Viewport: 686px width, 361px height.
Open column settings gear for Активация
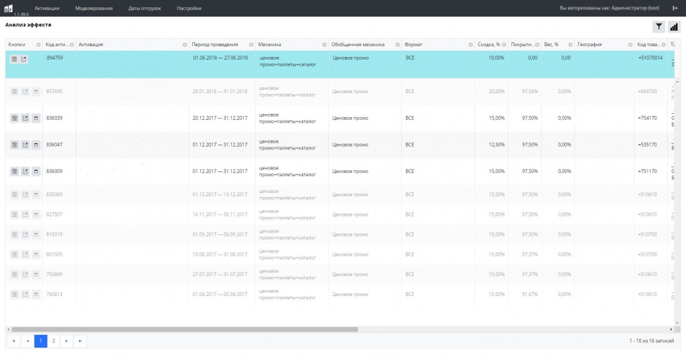(x=185, y=45)
